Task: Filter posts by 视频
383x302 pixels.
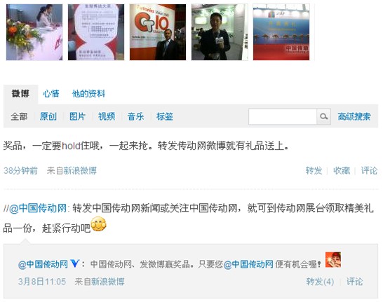Action: pos(107,116)
